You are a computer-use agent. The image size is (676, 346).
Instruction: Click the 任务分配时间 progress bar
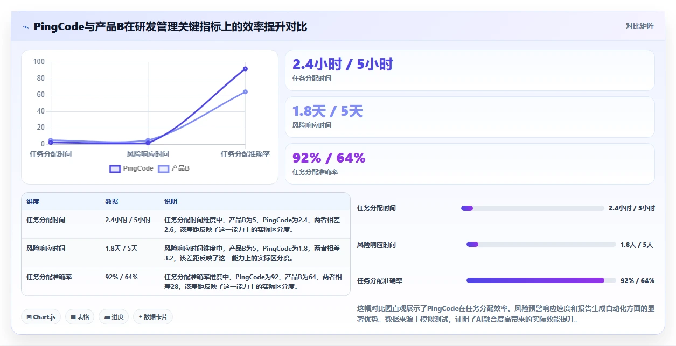[x=532, y=208]
